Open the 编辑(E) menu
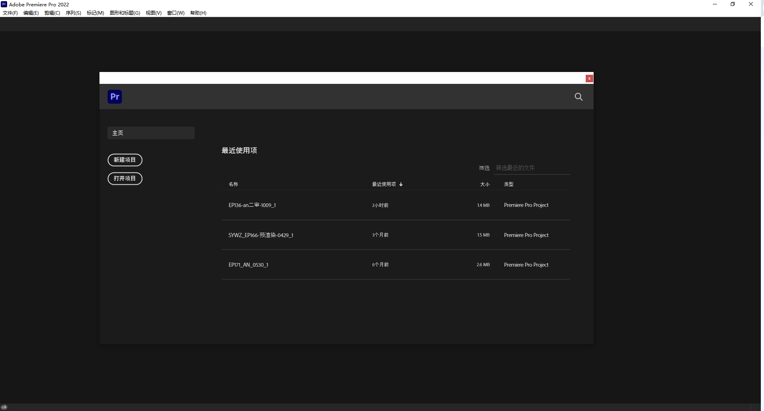 point(31,13)
